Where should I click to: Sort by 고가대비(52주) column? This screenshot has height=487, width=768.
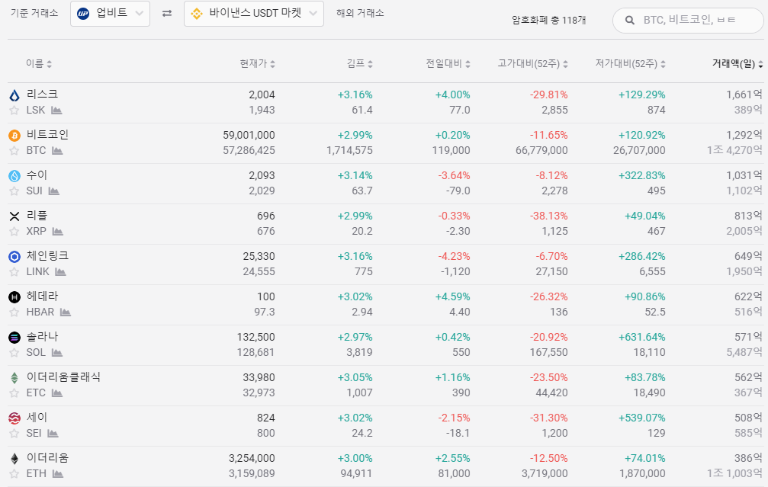533,63
